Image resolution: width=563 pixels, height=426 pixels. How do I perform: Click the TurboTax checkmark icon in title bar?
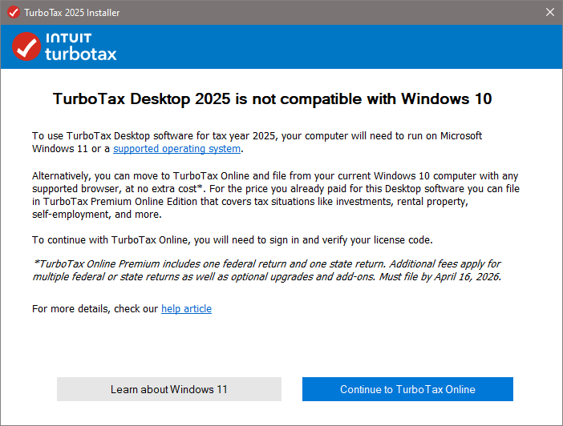[13, 12]
